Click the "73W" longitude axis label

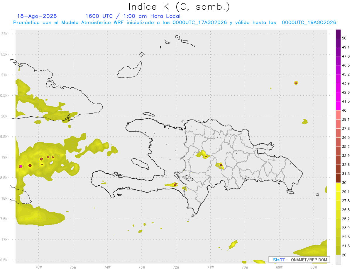coord(142,267)
